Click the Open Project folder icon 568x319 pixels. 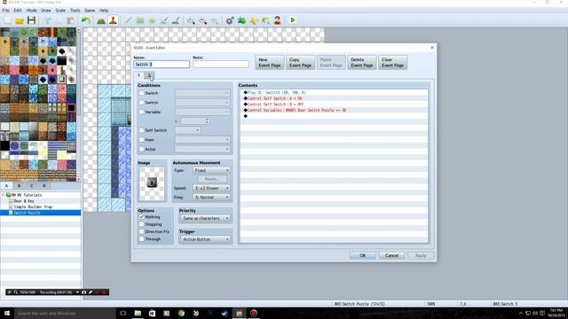point(20,20)
